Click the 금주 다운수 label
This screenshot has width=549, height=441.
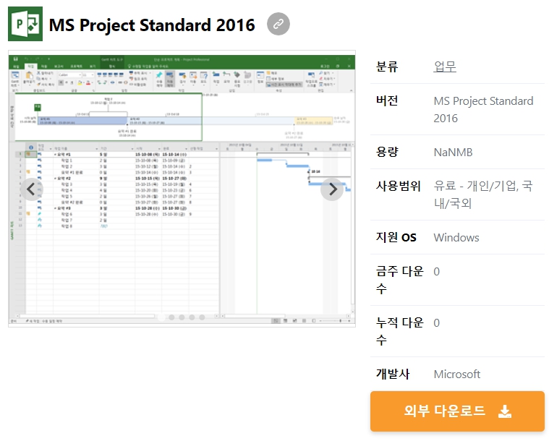399,280
